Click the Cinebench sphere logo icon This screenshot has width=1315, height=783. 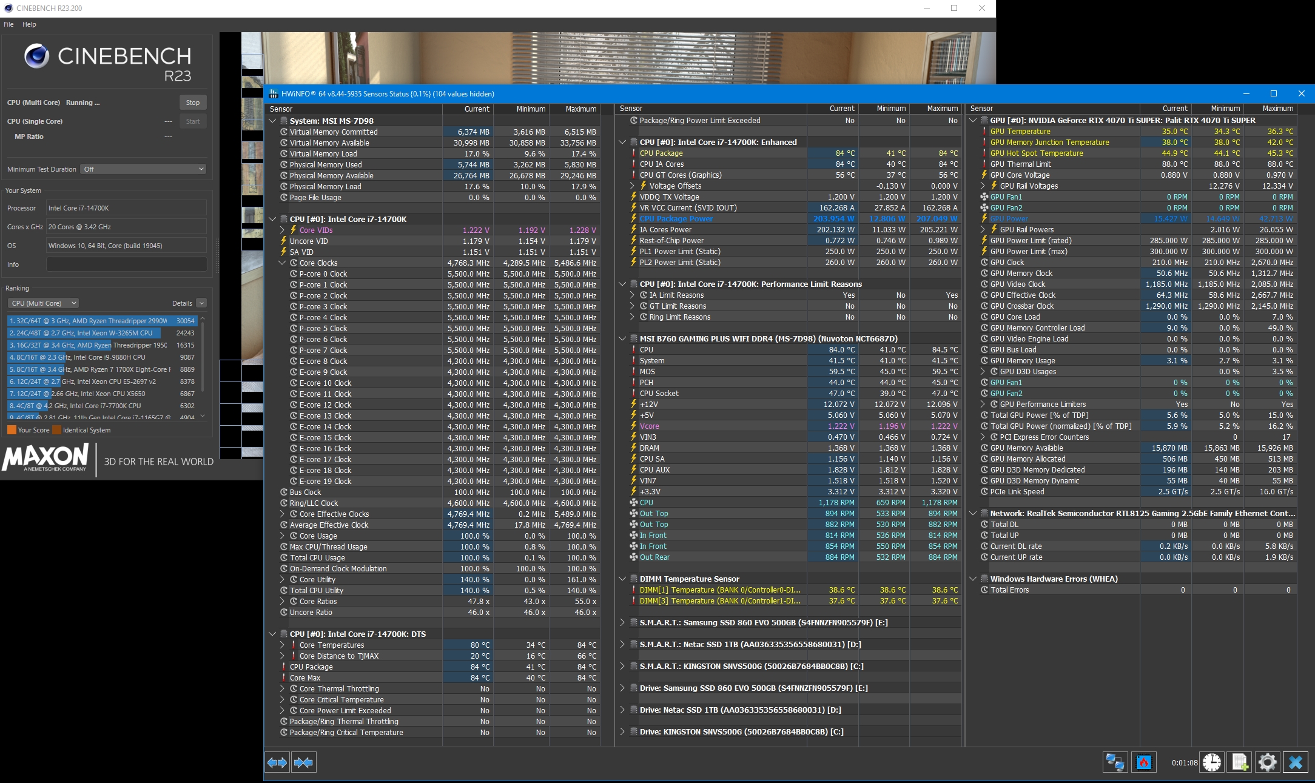[36, 56]
